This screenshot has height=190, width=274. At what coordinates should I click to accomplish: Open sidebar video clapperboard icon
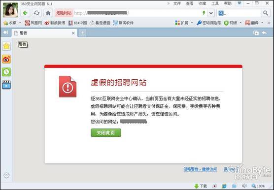pyautogui.click(x=6, y=85)
